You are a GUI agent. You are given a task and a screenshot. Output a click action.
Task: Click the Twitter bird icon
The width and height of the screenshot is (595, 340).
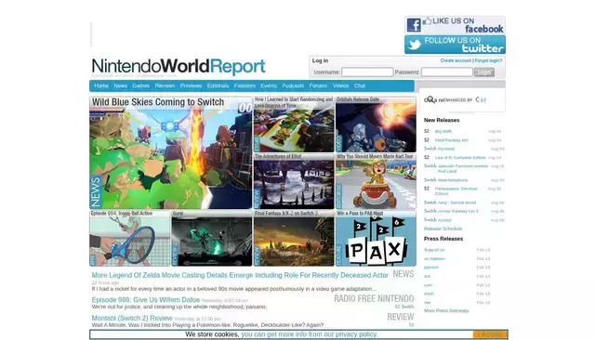click(414, 46)
